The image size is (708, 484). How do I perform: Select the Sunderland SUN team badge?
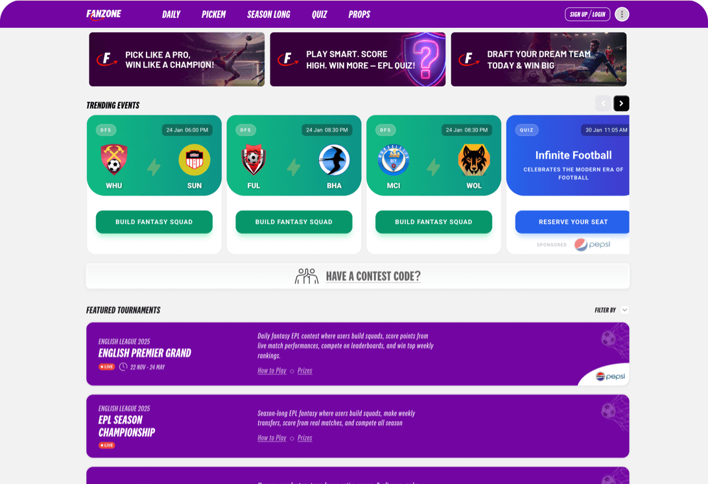194,159
